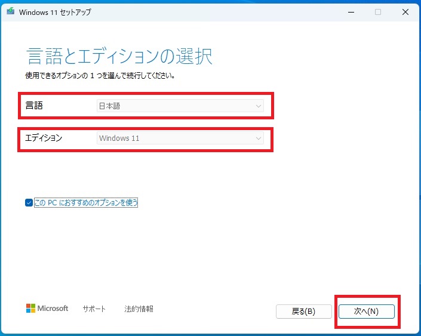Minimize the Windows 11 setup window
The height and width of the screenshot is (336, 421).
coord(350,12)
